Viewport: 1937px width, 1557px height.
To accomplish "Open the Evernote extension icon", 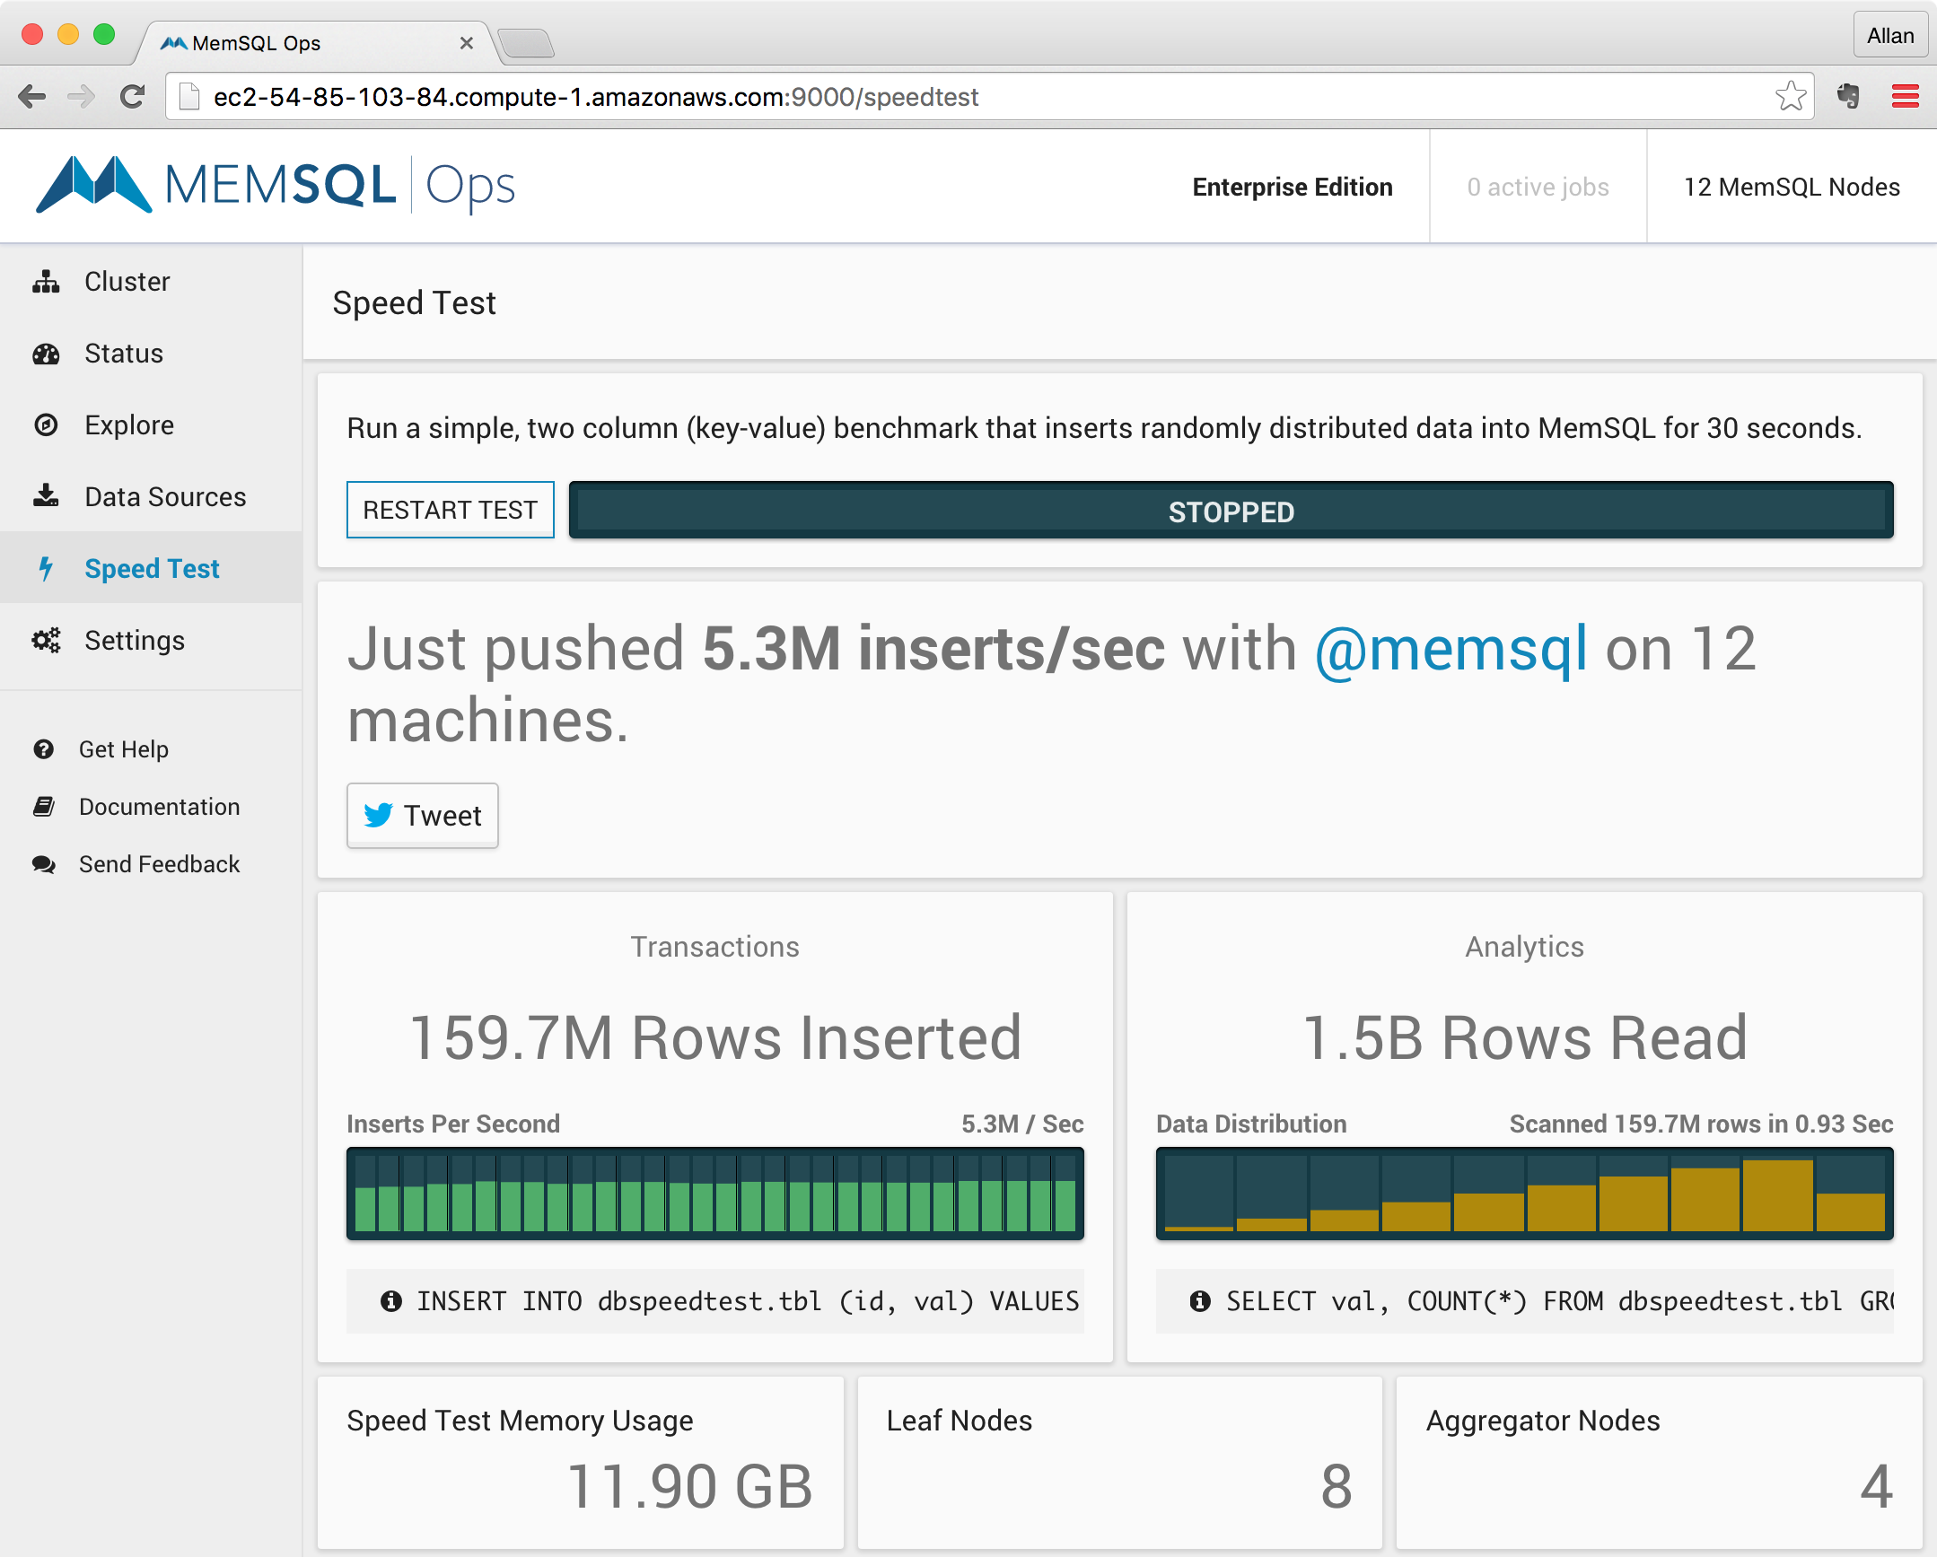I will [1848, 96].
